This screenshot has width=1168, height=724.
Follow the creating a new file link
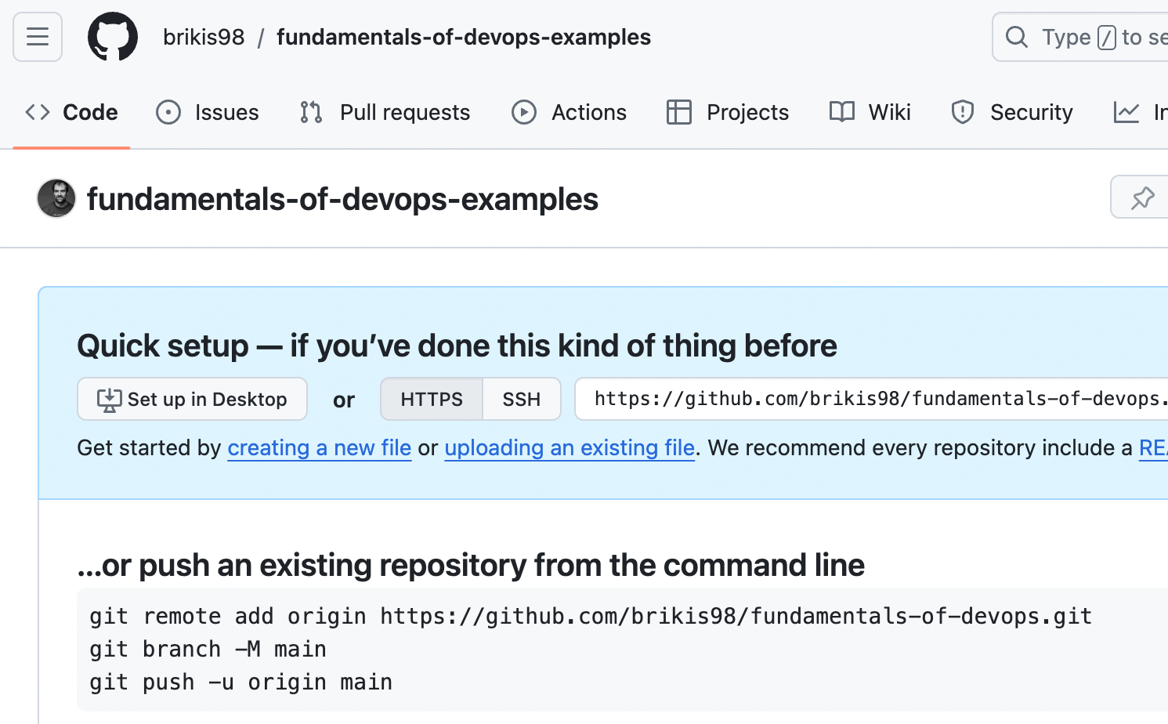pyautogui.click(x=320, y=447)
